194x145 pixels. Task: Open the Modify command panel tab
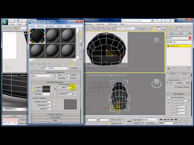(172, 34)
